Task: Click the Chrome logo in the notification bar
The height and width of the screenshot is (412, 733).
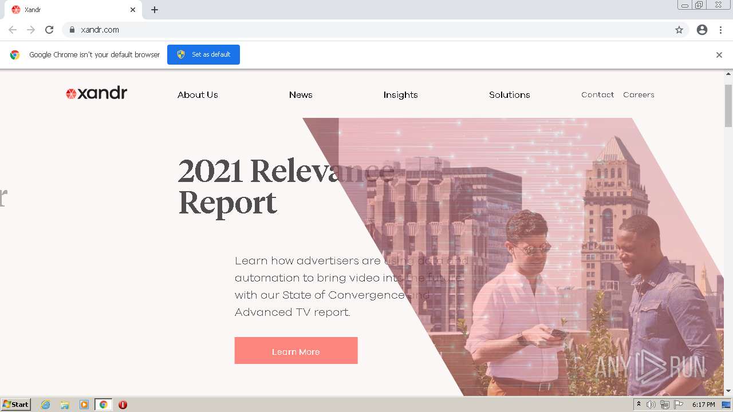Action: (x=15, y=55)
